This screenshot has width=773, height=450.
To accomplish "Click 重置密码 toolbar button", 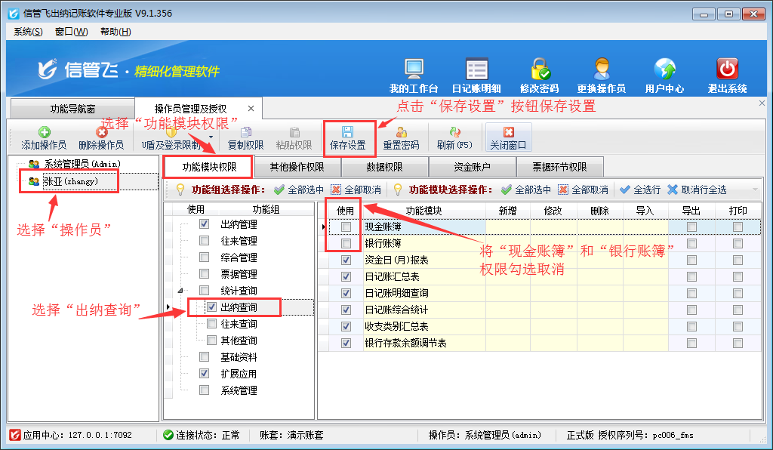I will pos(401,137).
